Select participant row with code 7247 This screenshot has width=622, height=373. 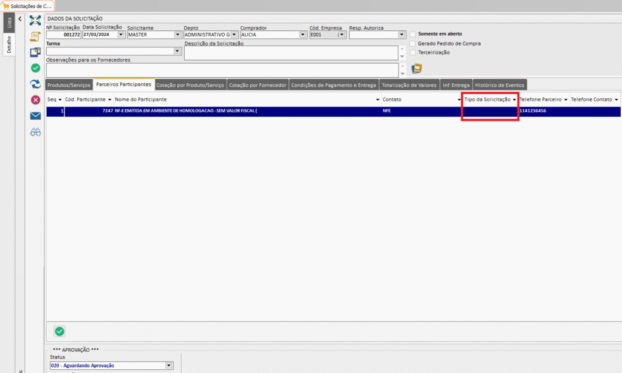point(333,111)
